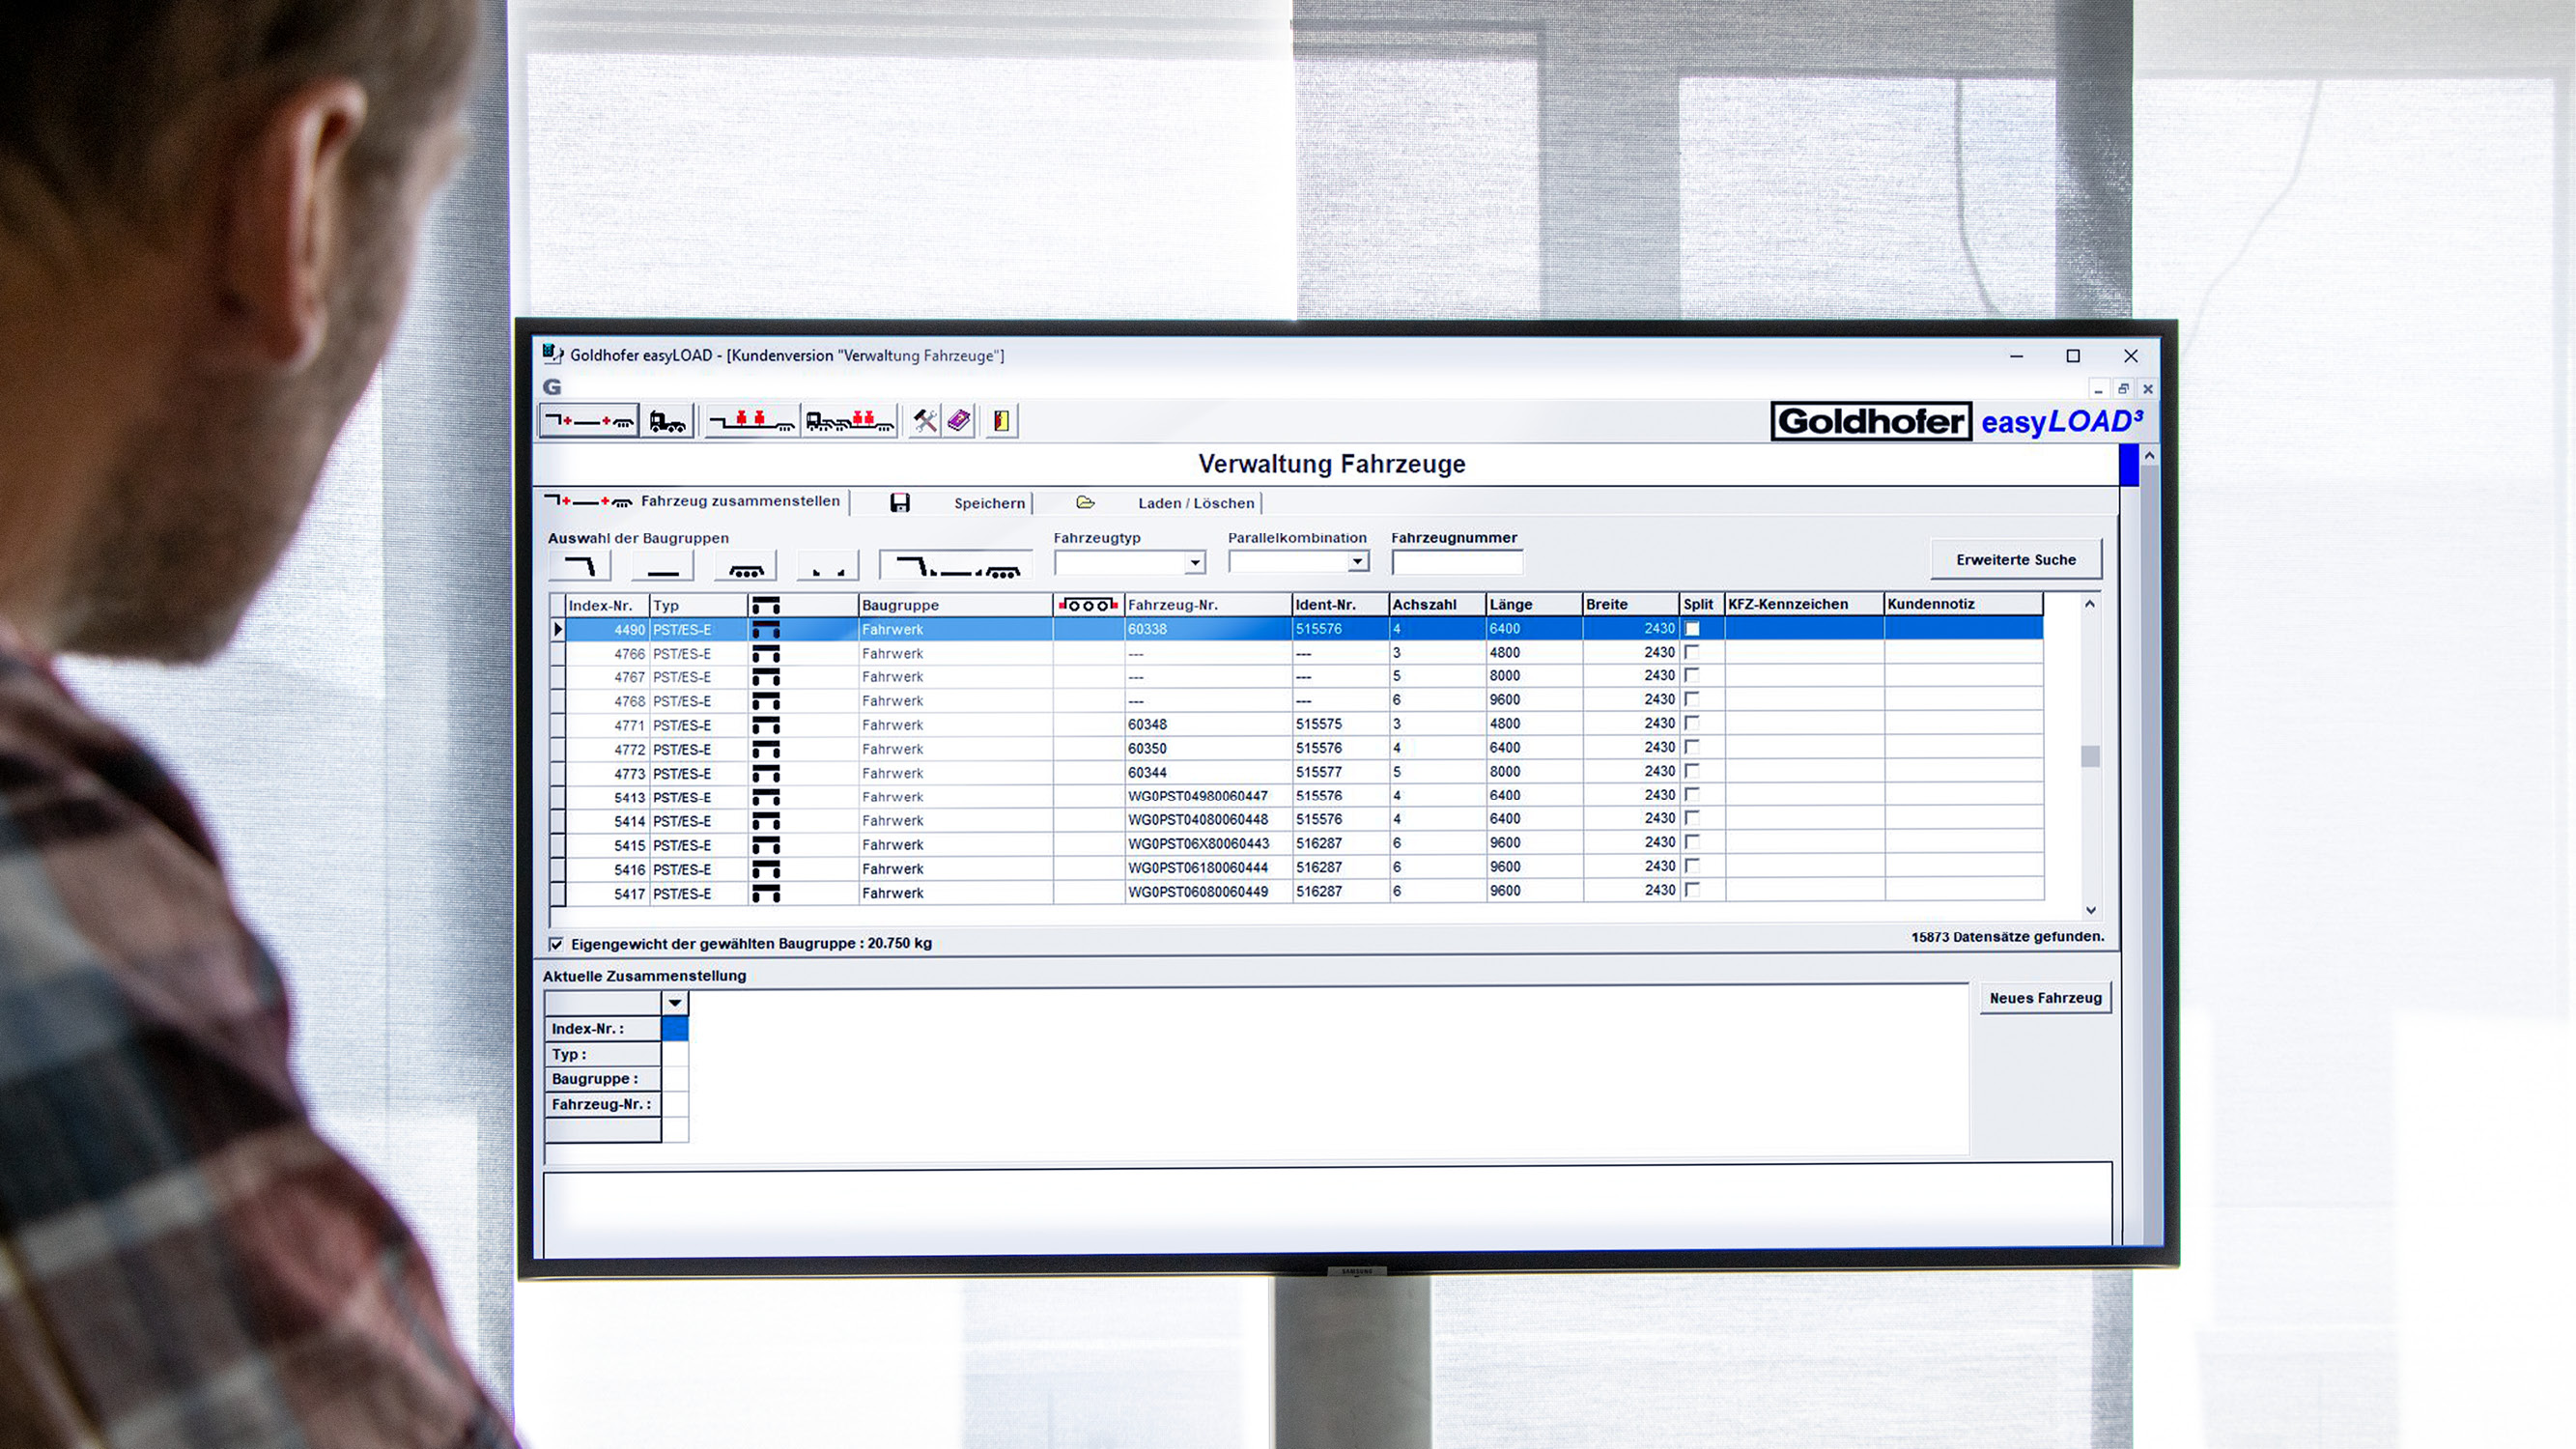This screenshot has width=2576, height=1449.
Task: Click the vehicle table vertical scrollbar thumb
Action: (2090, 756)
